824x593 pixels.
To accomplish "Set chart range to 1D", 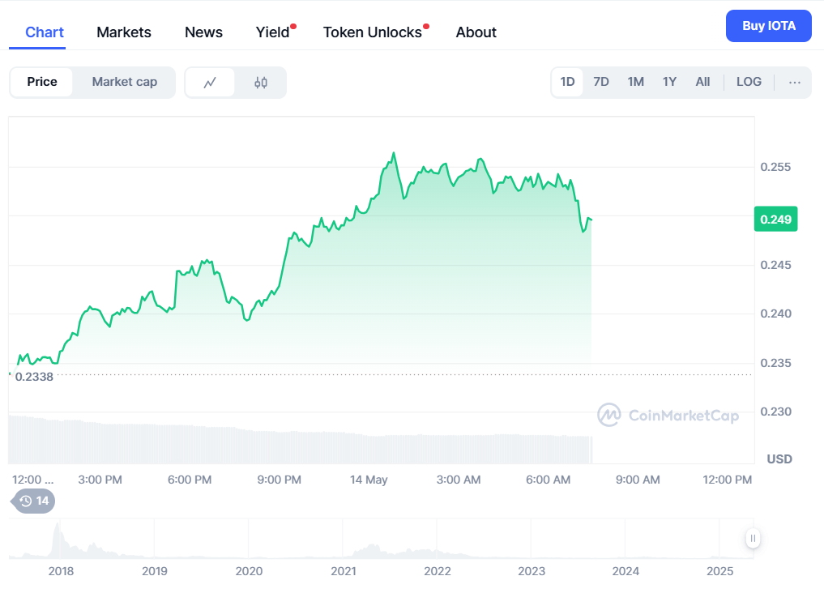I will (567, 82).
